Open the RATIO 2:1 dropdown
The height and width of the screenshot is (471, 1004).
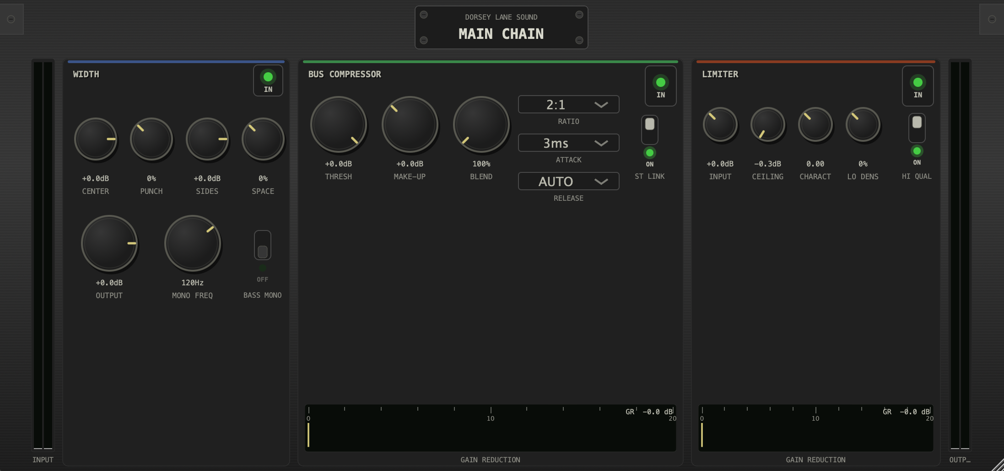point(568,105)
